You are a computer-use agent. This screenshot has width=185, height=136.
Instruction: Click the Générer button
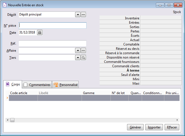click(135, 127)
